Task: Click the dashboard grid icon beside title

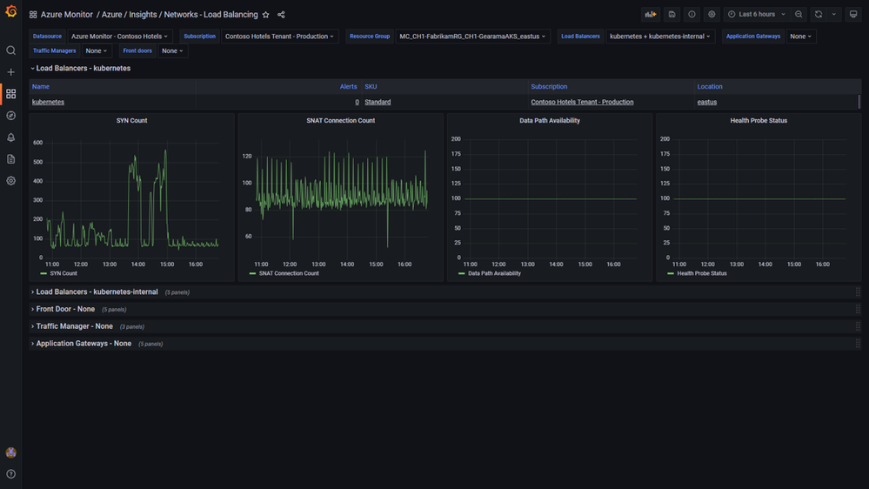Action: pyautogui.click(x=33, y=15)
